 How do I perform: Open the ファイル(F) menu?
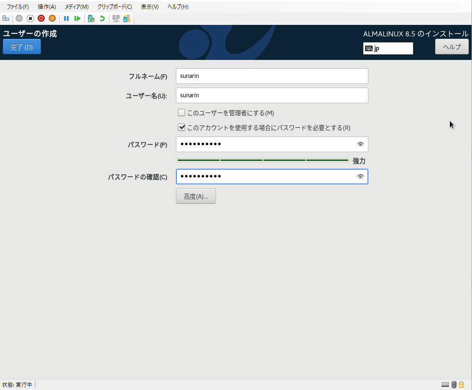pyautogui.click(x=18, y=6)
